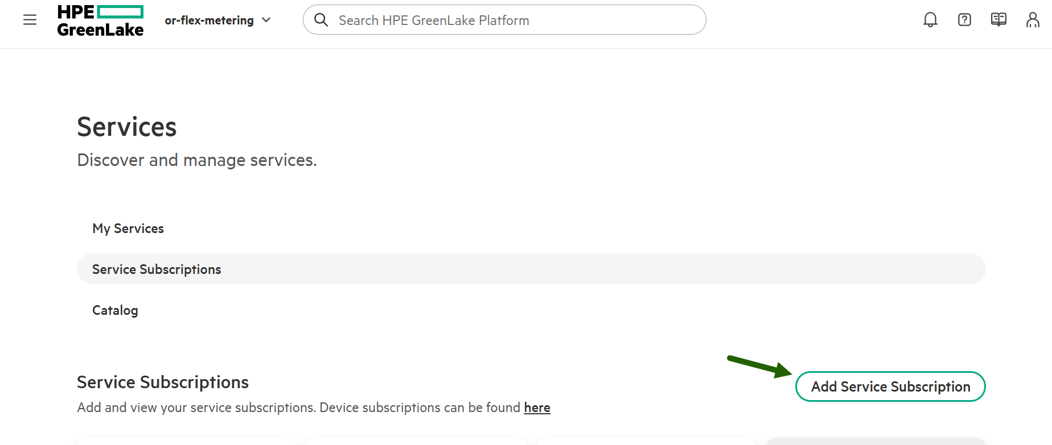Screen dimensions: 1052x445
Task: Click the search magnifier icon
Action: pyautogui.click(x=321, y=20)
